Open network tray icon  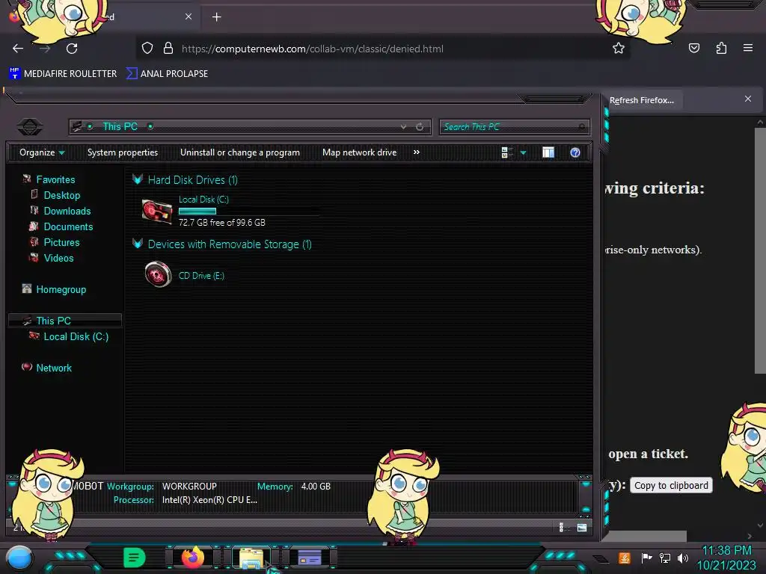[664, 558]
